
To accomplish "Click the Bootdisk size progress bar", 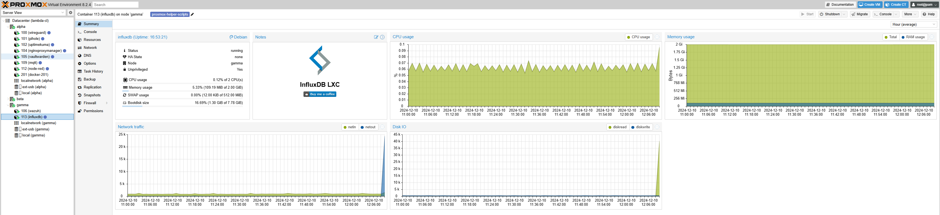I will click(x=183, y=106).
